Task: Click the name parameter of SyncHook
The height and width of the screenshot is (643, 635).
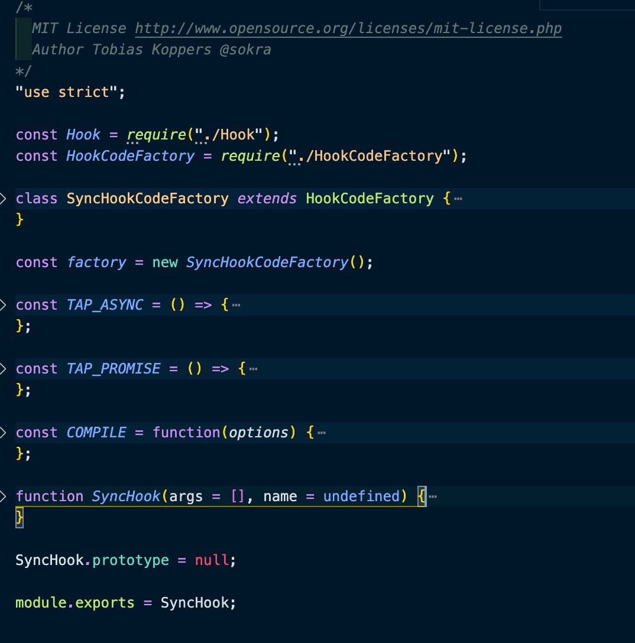Action: (x=280, y=496)
